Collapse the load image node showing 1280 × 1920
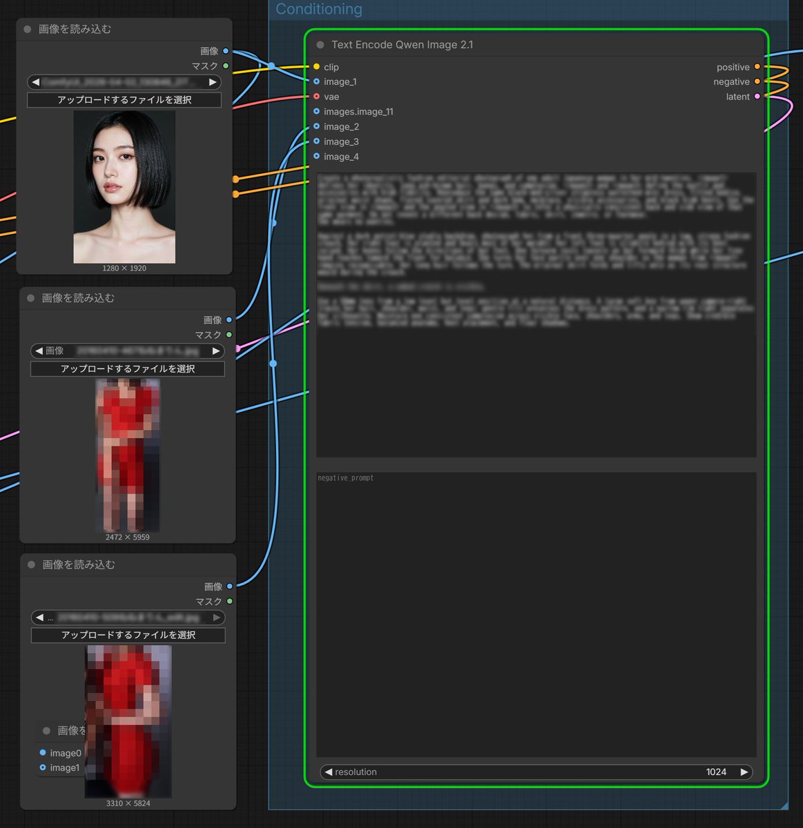 pos(28,30)
